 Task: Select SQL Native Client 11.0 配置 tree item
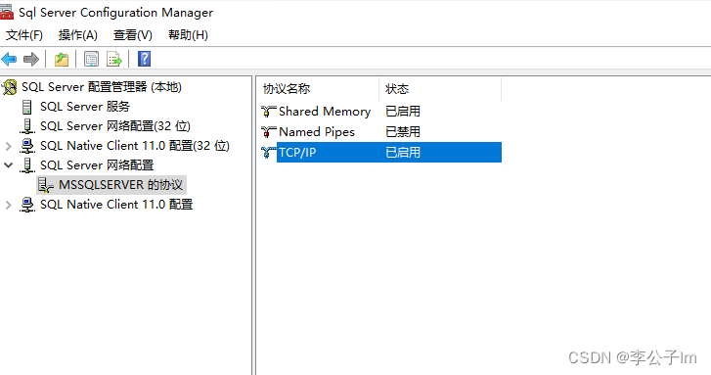[x=116, y=205]
